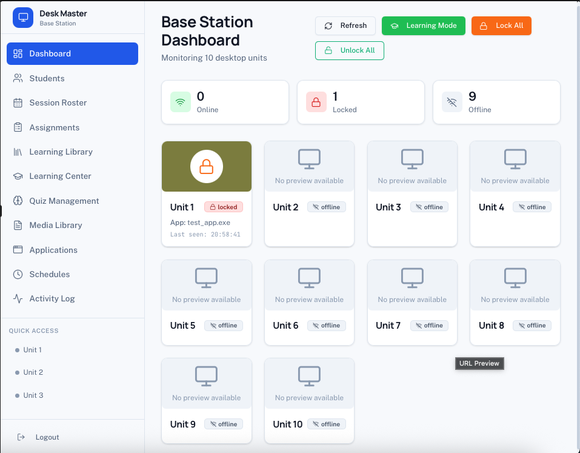Image resolution: width=580 pixels, height=453 pixels.
Task: Open the Unit 8 preview thumbnail
Action: pyautogui.click(x=515, y=286)
